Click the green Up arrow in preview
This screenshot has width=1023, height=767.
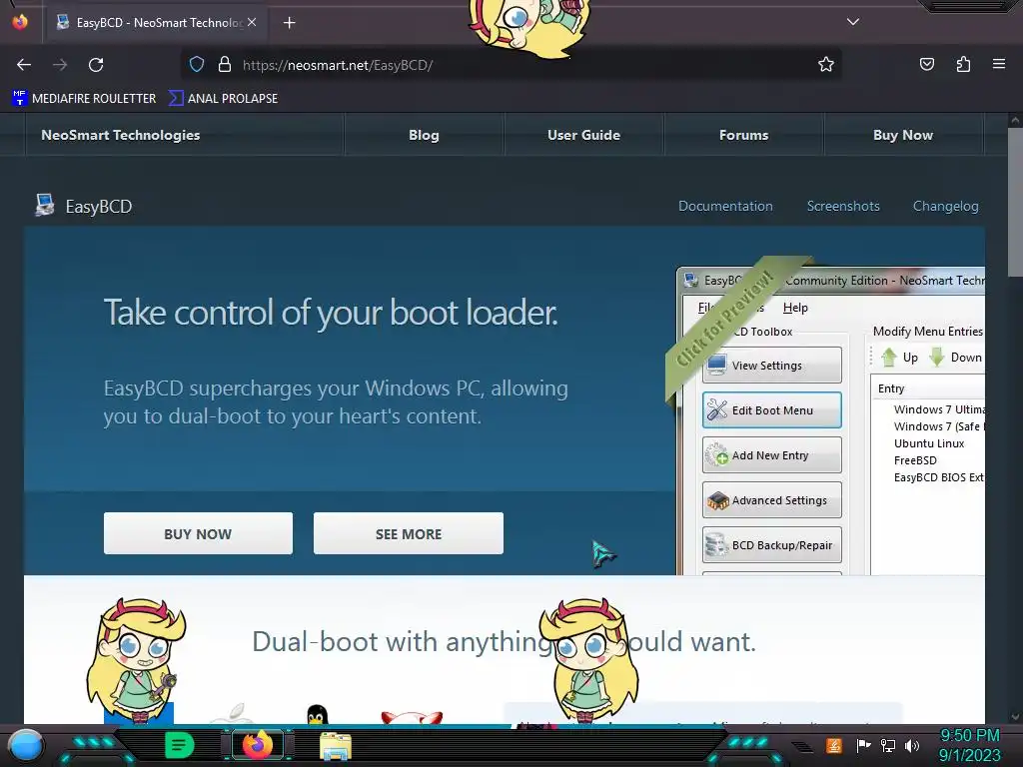pyautogui.click(x=889, y=357)
